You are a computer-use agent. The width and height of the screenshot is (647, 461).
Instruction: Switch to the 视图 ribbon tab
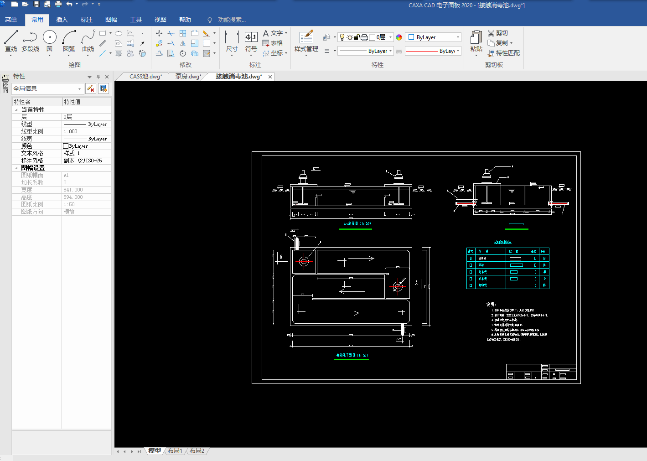(x=160, y=20)
